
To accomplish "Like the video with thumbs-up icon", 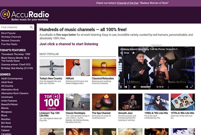I will pos(133,53).
